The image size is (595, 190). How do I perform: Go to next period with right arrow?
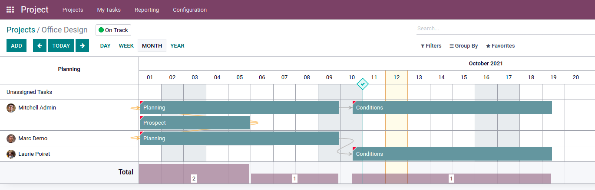click(82, 45)
